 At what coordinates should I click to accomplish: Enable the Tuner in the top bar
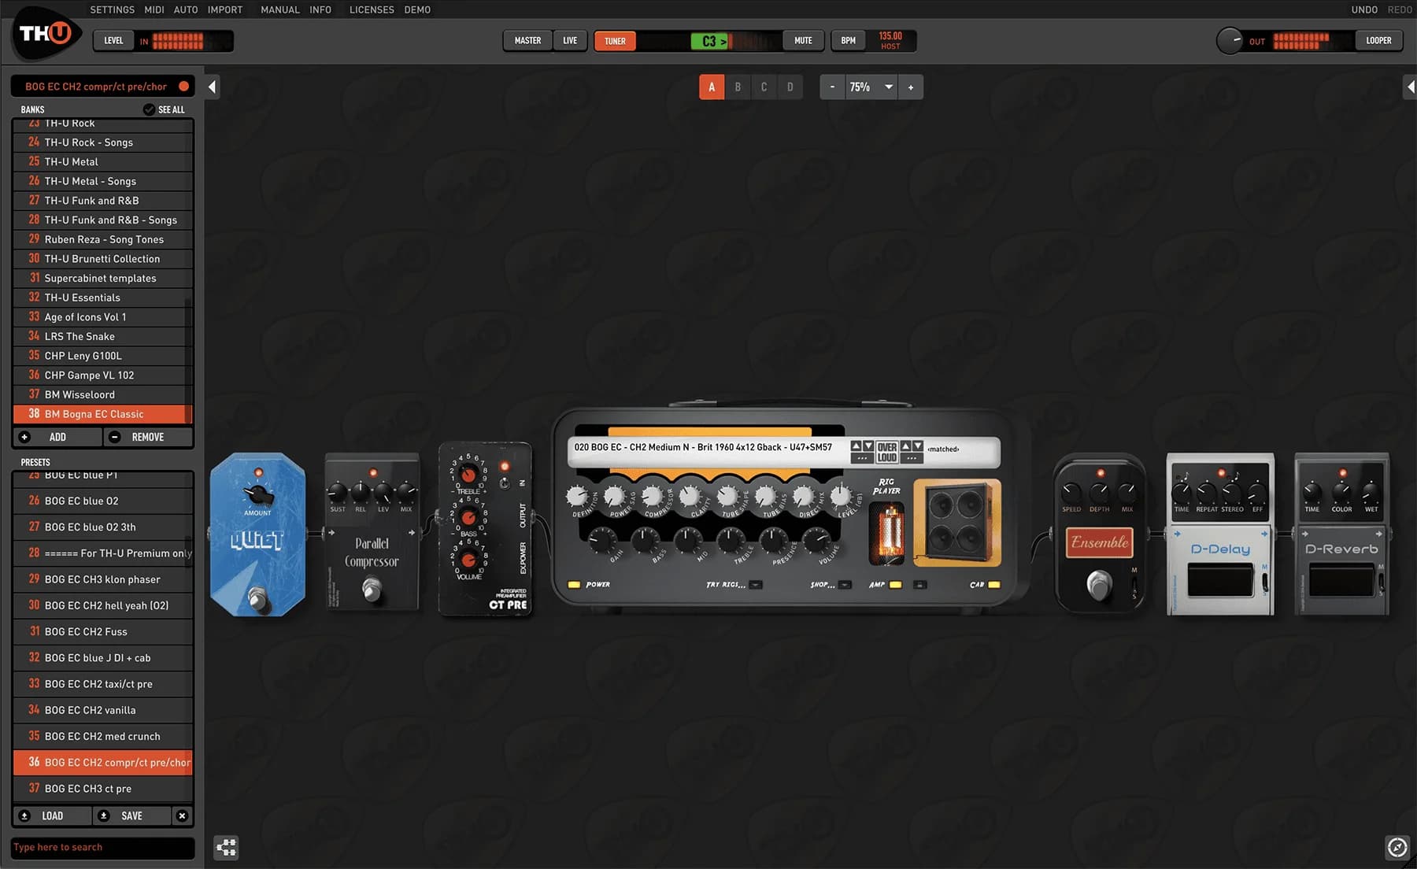click(x=614, y=40)
